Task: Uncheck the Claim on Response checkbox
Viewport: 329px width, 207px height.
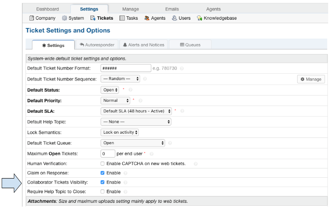Action: (x=103, y=173)
